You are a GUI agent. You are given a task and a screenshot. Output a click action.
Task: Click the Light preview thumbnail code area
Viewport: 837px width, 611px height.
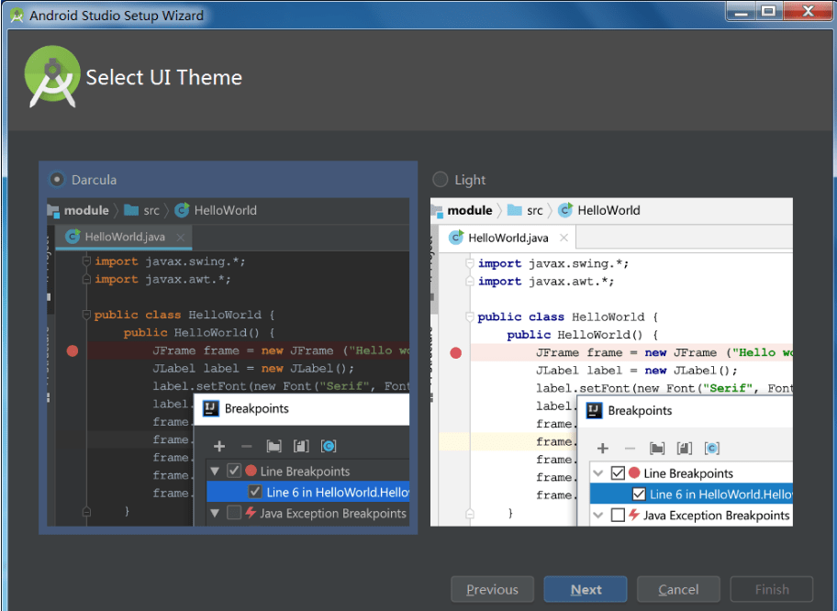point(612,362)
